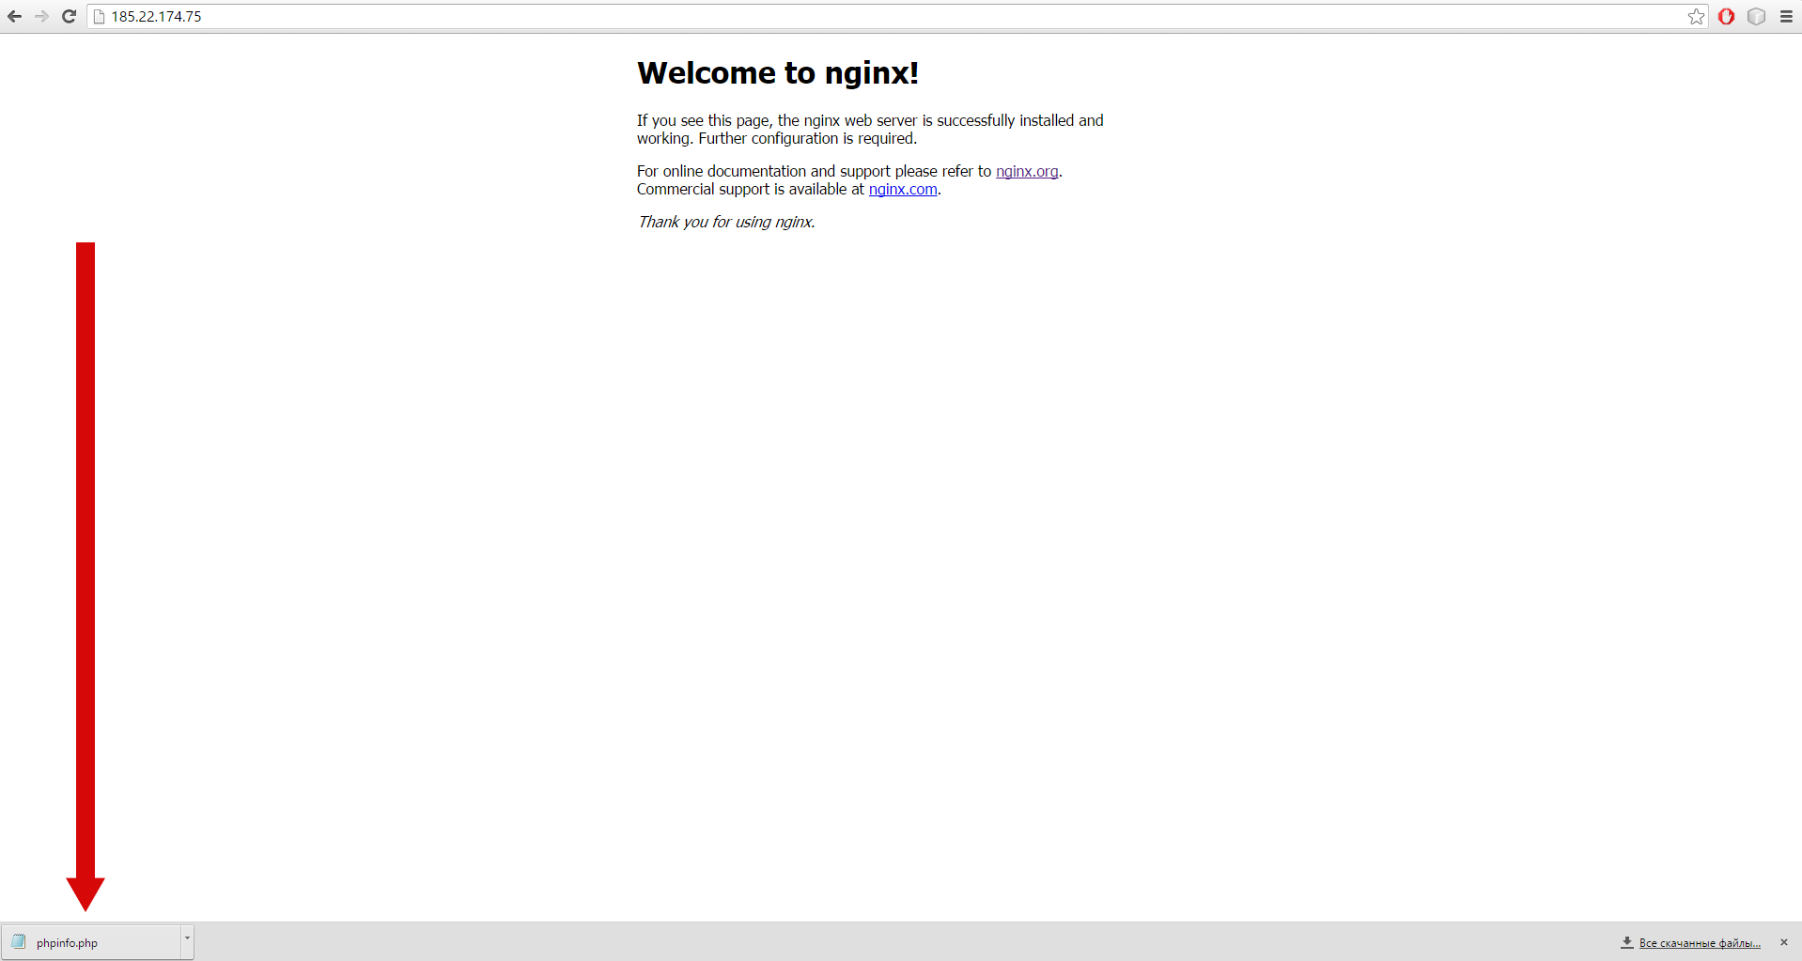
Task: Click the download arrow icon beside all downloads
Action: pos(1627,942)
